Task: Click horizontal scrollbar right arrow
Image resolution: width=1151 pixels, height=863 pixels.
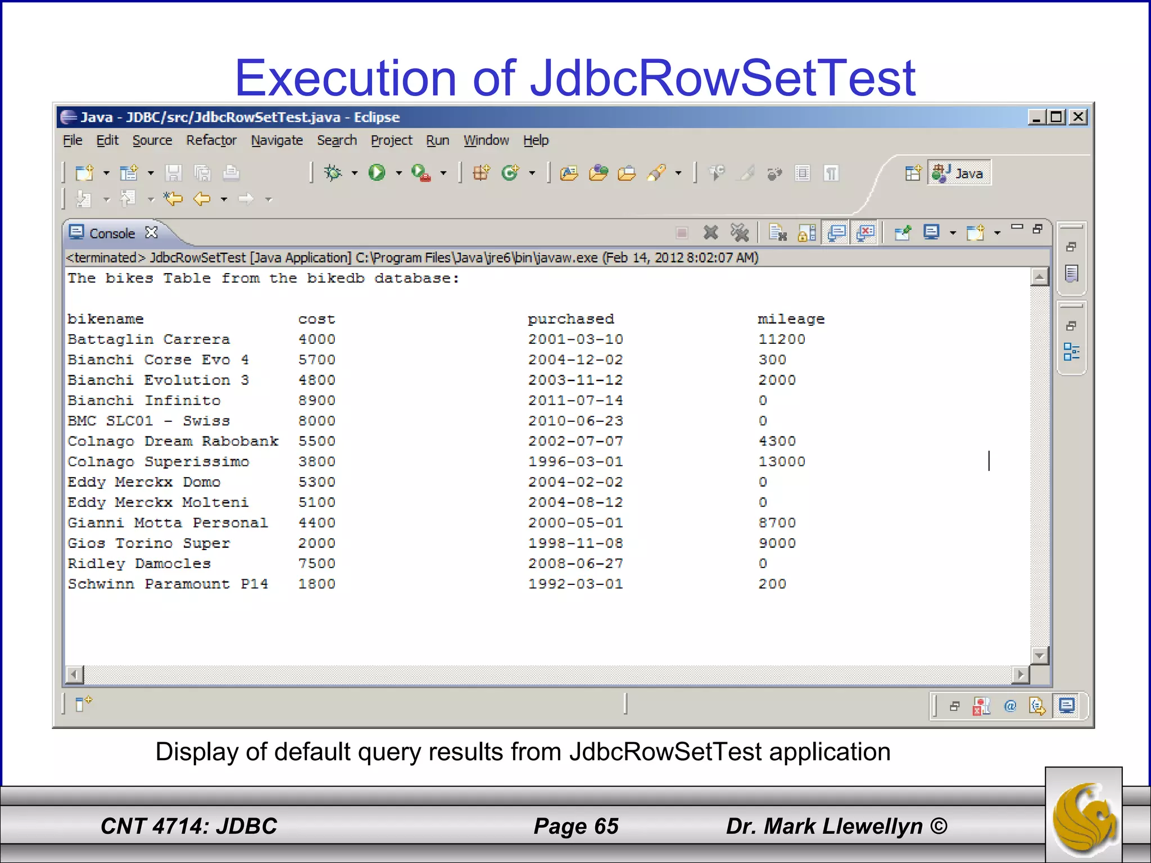Action: (1020, 674)
